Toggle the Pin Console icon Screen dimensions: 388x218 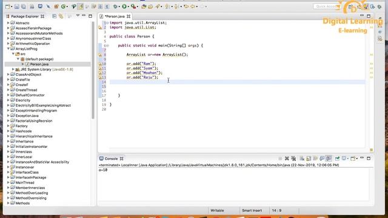(x=337, y=159)
